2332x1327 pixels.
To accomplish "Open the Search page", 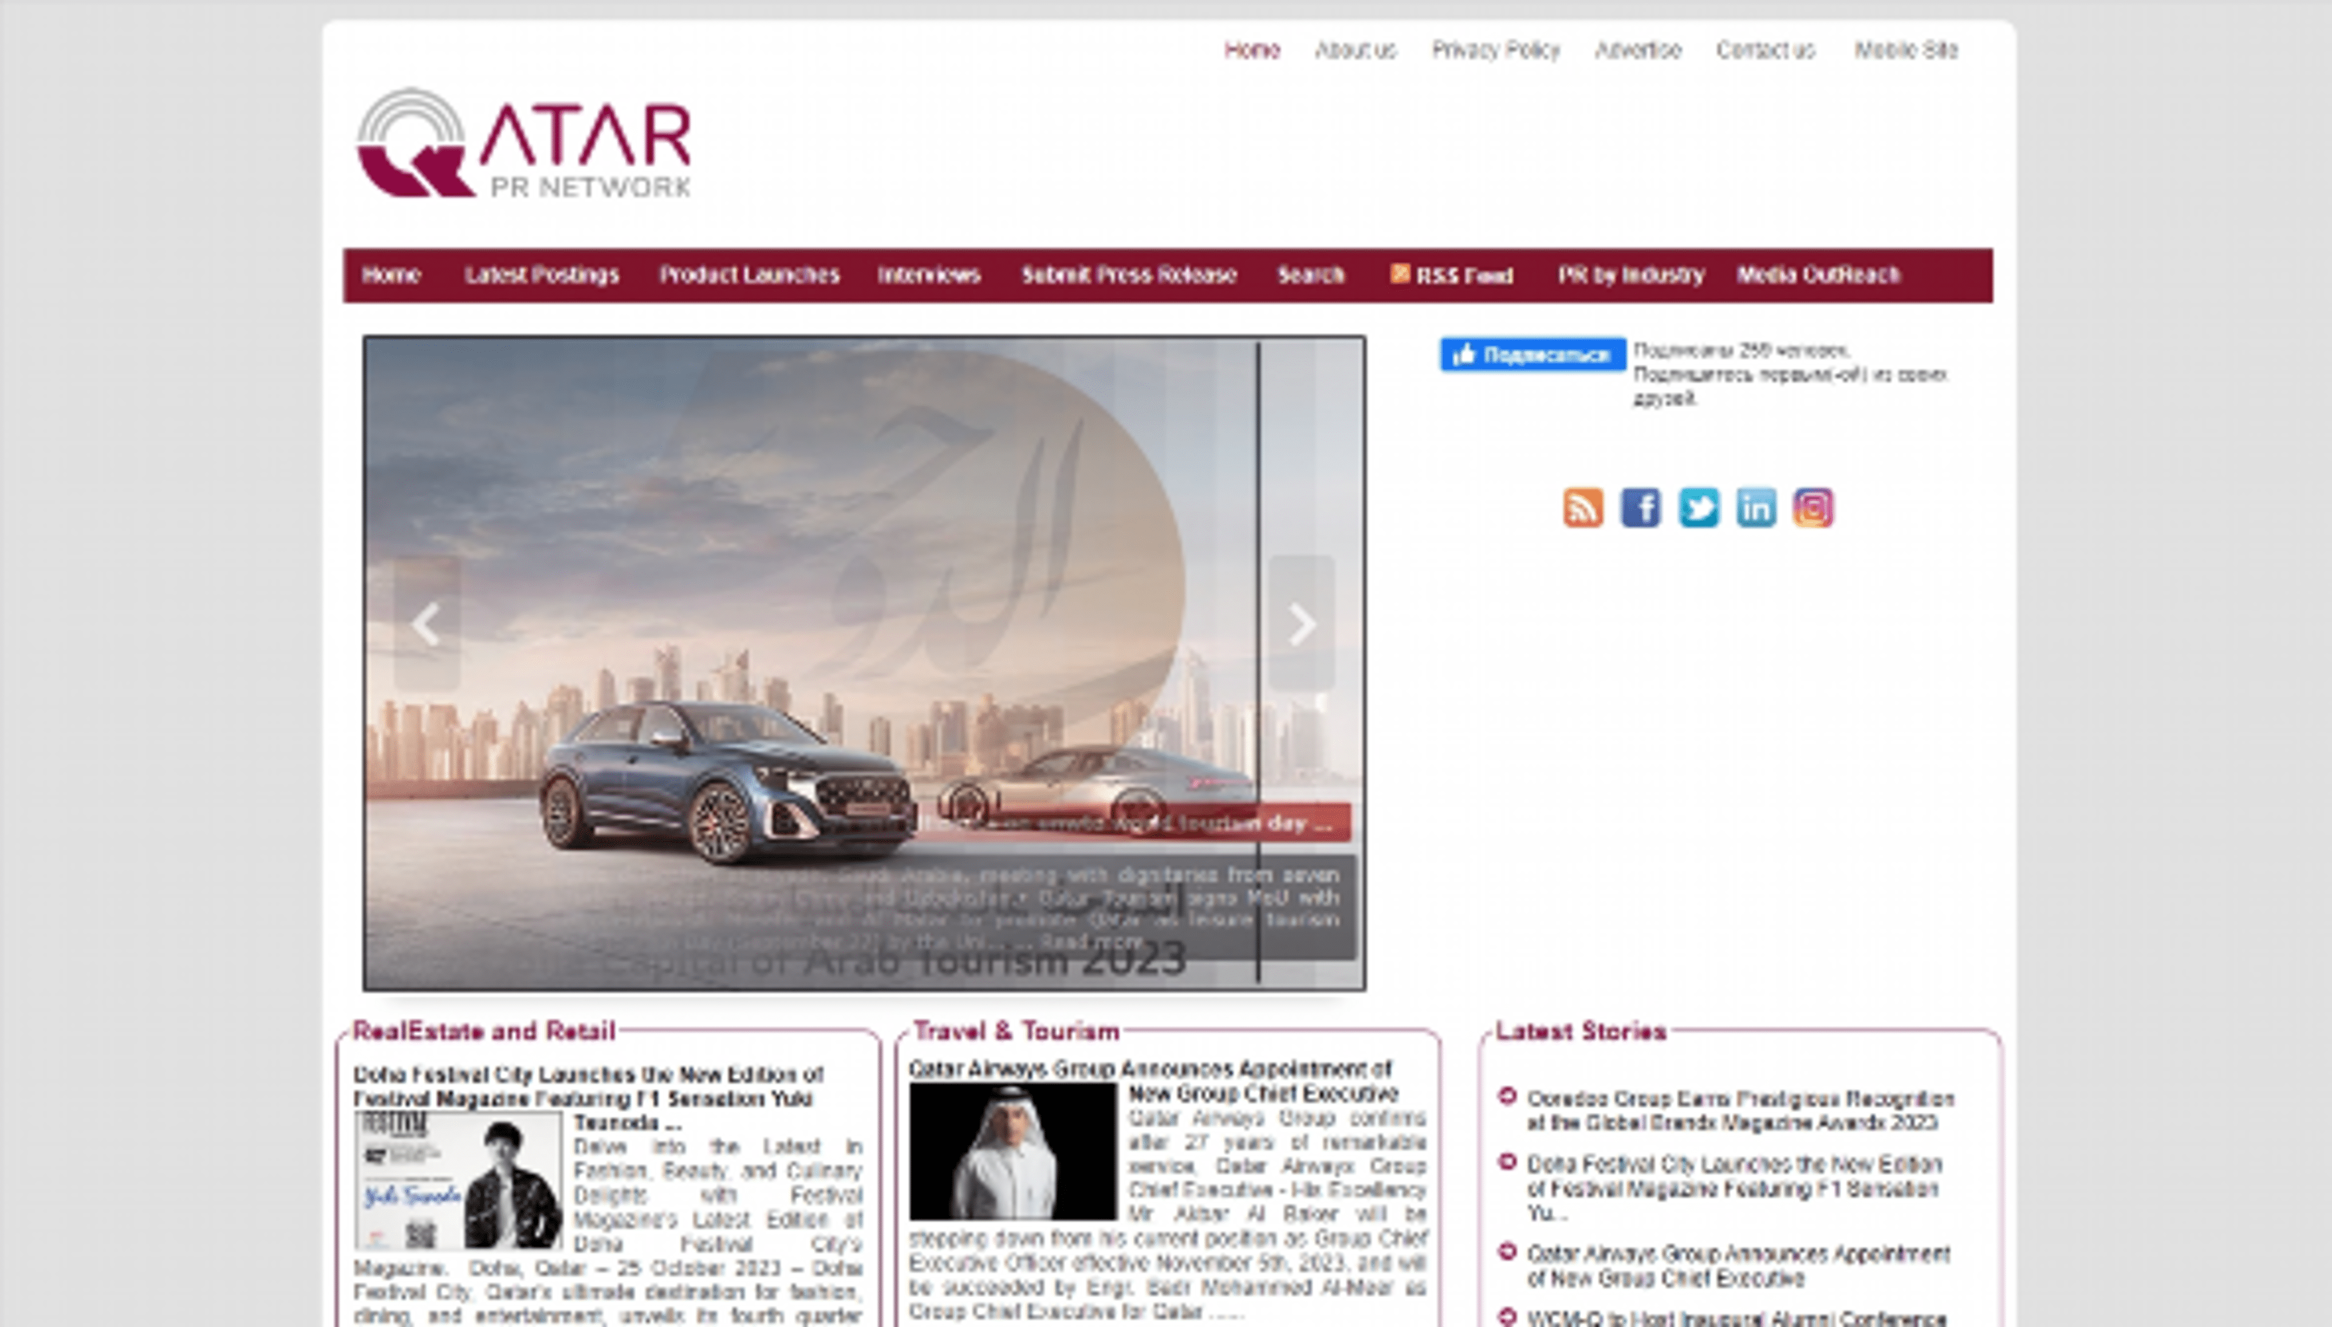I will click(1310, 274).
